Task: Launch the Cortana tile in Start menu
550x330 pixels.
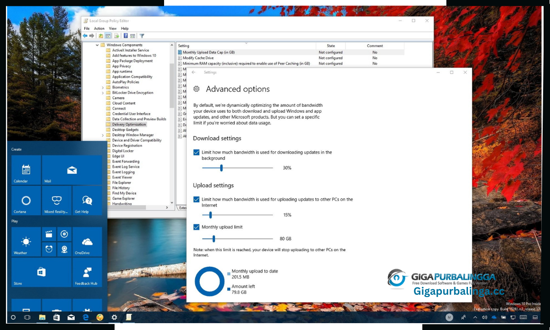Action: pos(26,200)
